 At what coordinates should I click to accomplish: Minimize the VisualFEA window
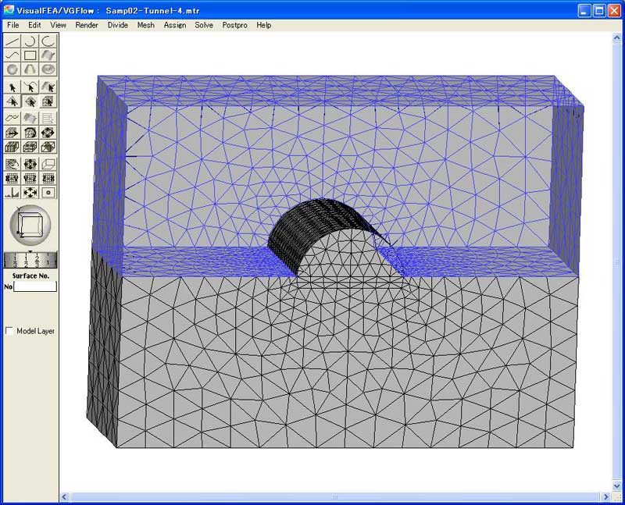click(x=584, y=11)
